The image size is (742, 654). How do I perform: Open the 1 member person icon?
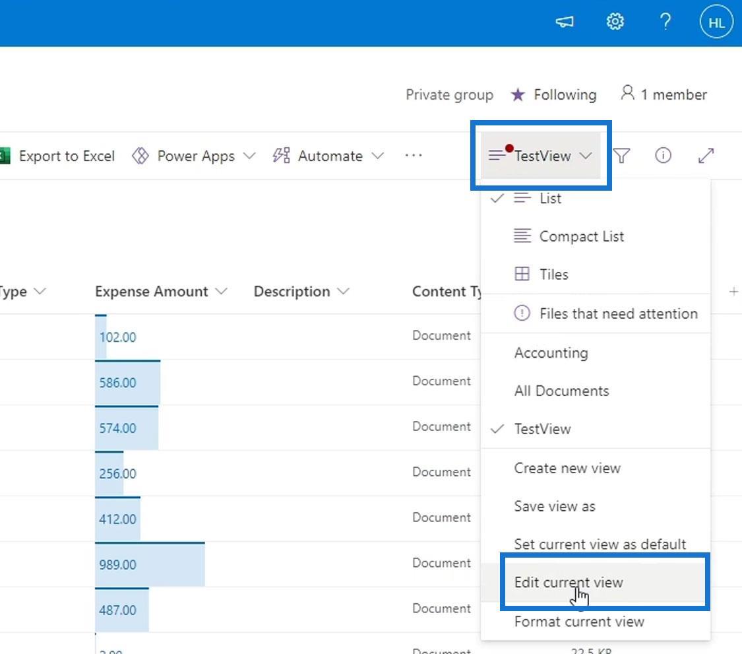click(627, 92)
